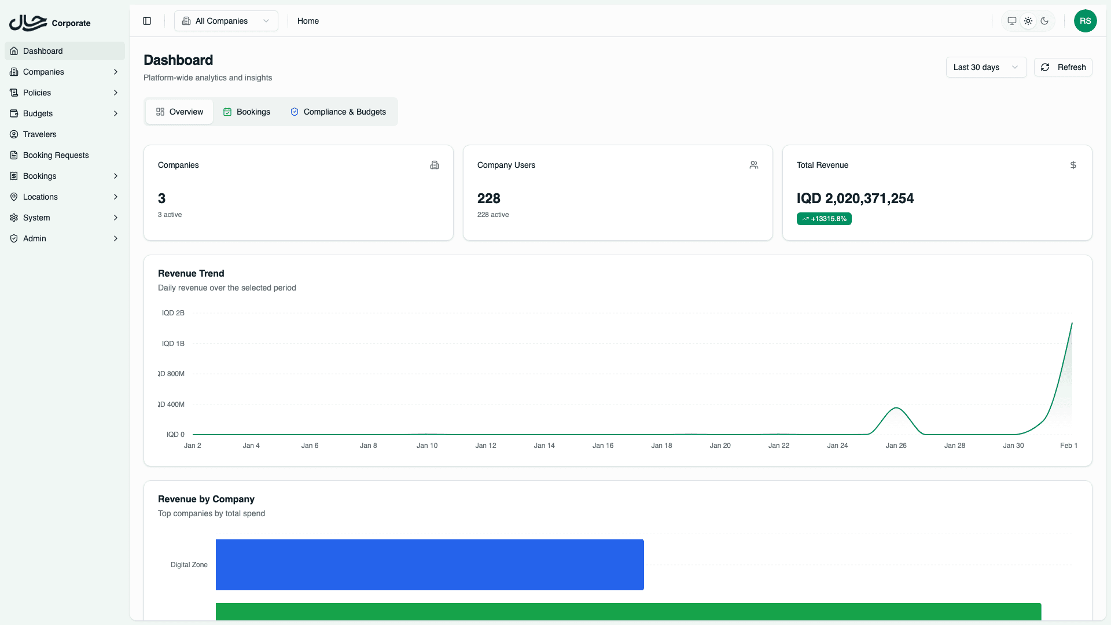This screenshot has height=625, width=1111.
Task: Open the Last 30 days time range dropdown
Action: pos(985,67)
